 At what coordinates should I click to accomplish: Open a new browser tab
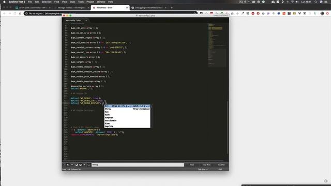(x=172, y=8)
